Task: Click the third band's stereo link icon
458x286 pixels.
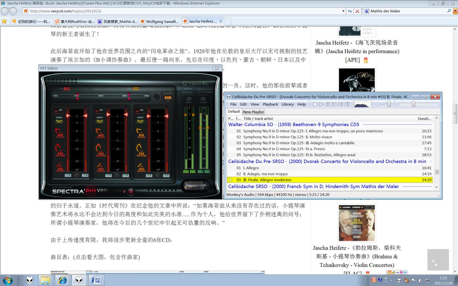Action: pos(157,175)
